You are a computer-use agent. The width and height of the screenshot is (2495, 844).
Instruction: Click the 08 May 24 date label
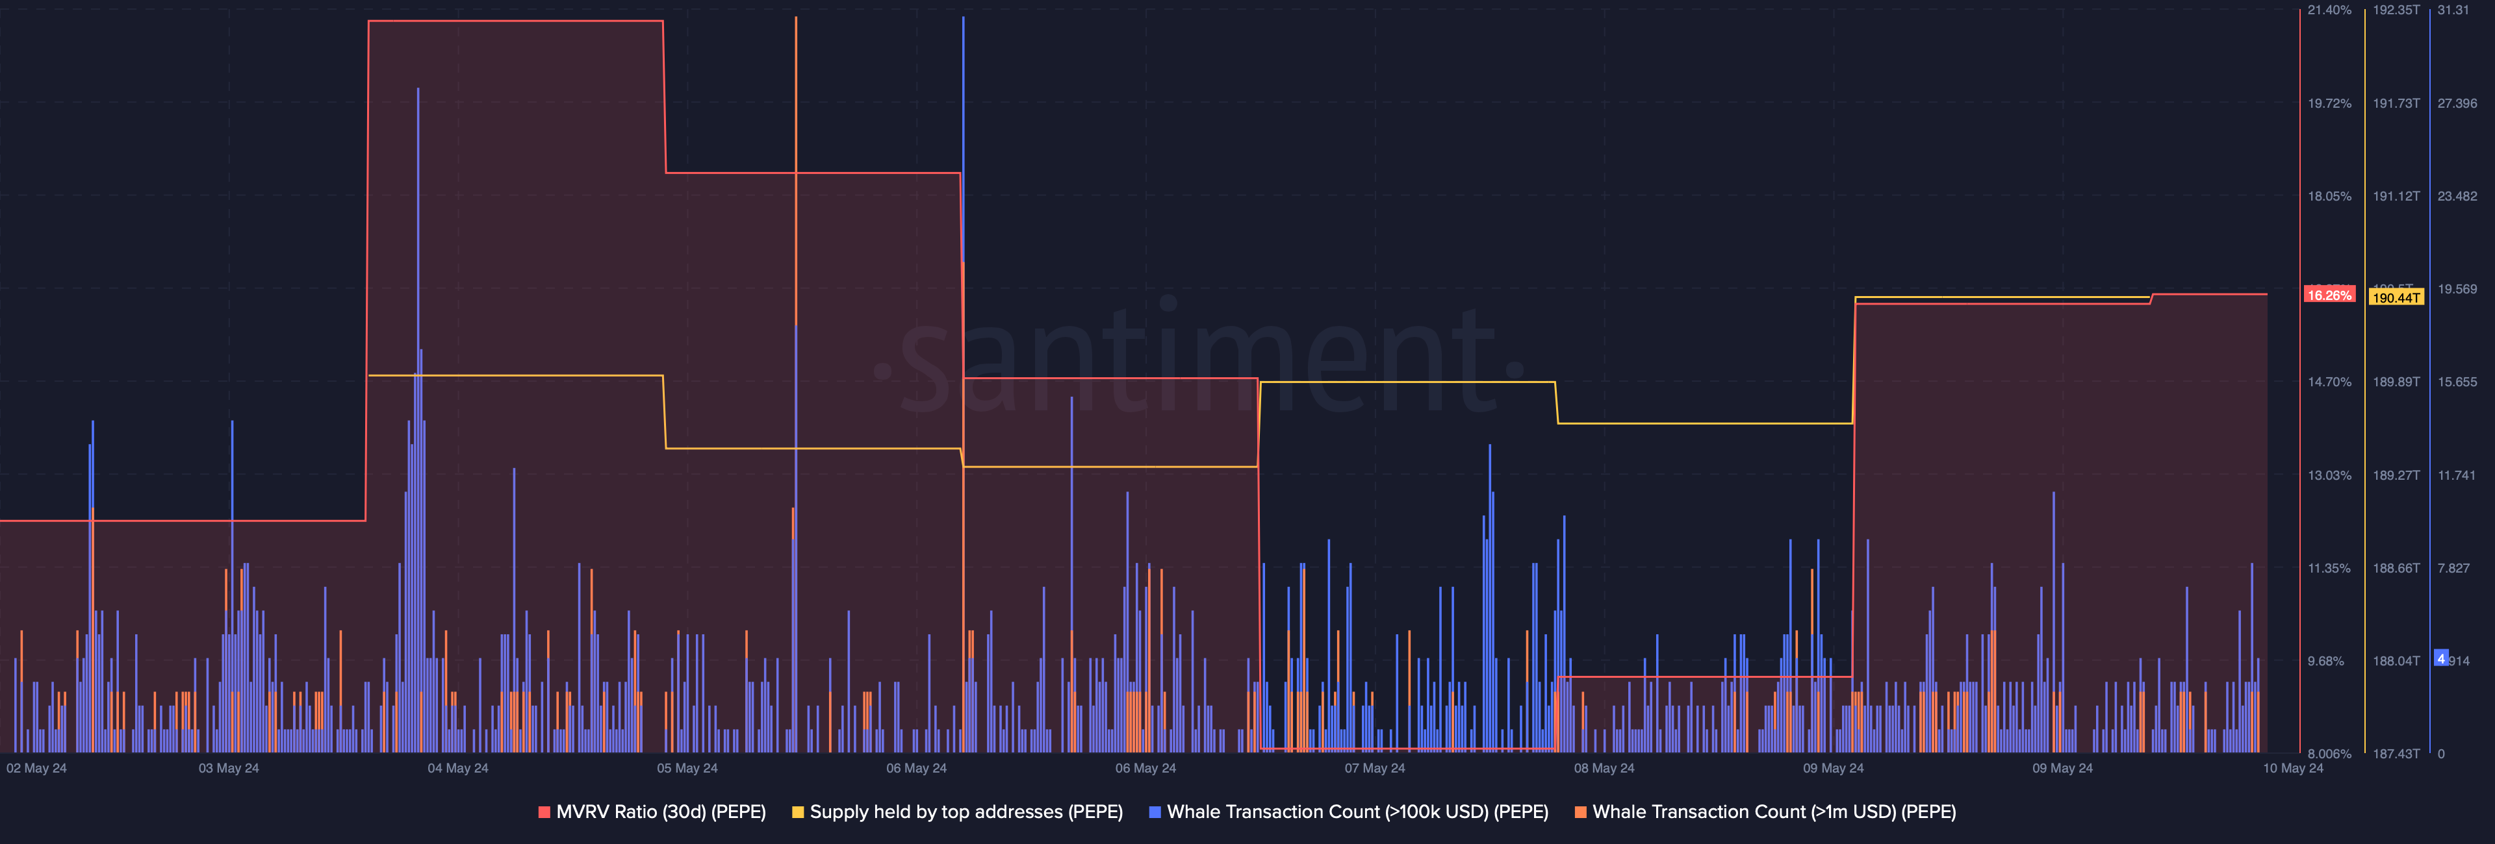point(1604,769)
